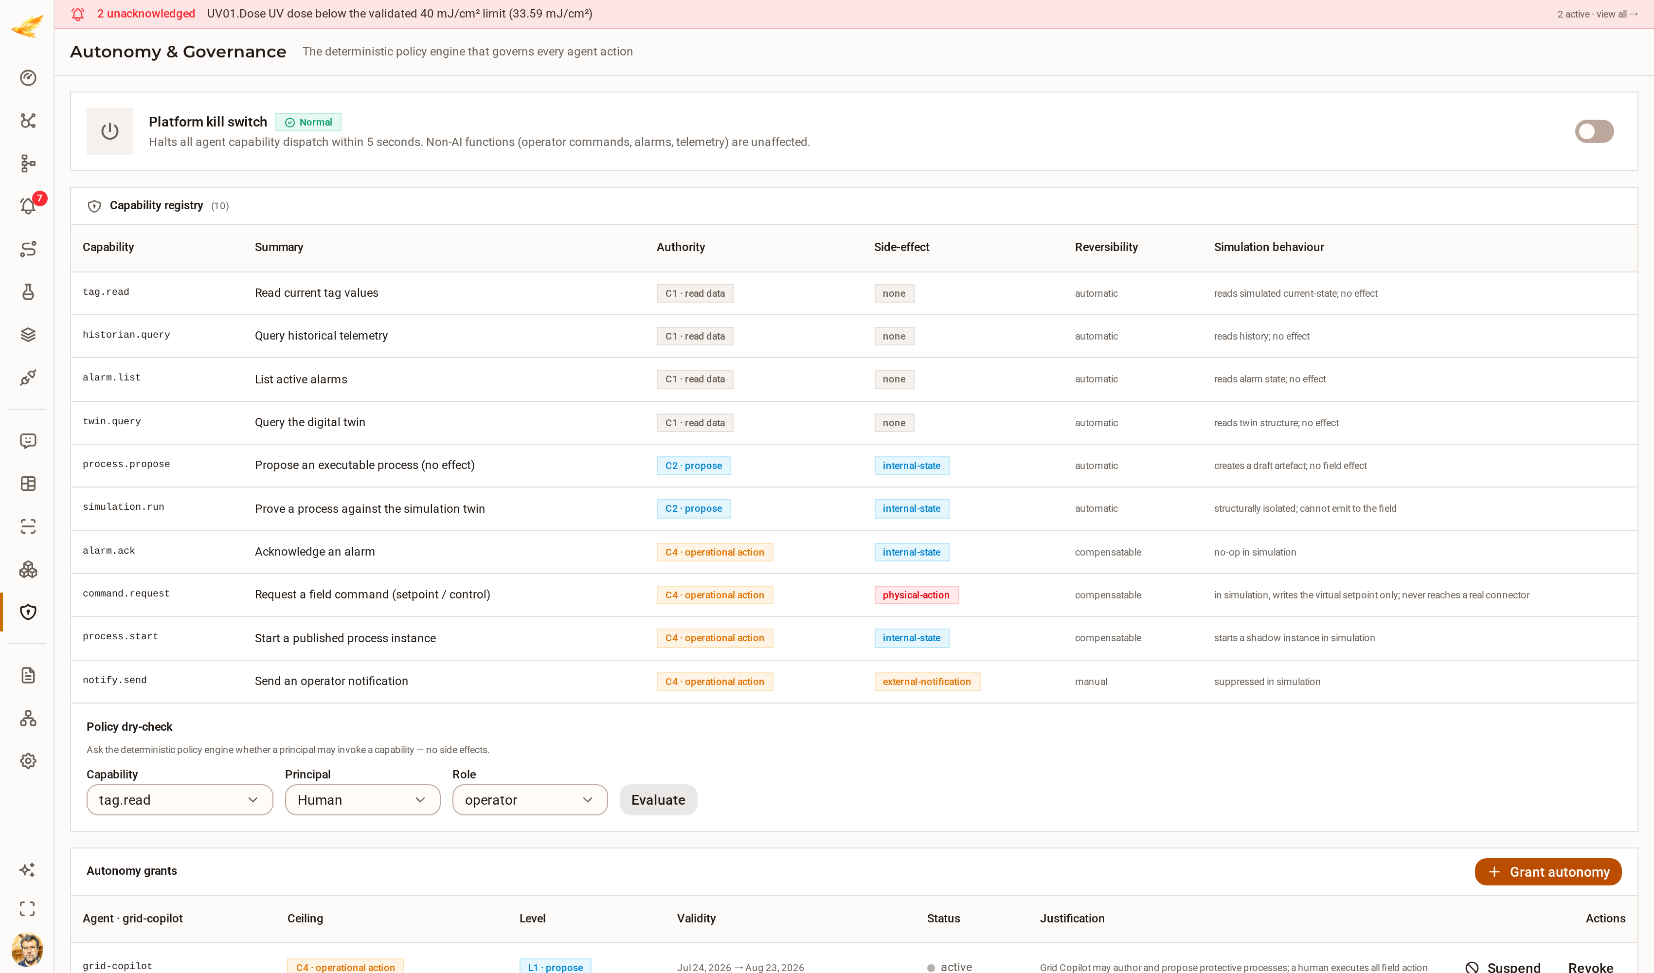Click 'Query the digital twin' summary
The height and width of the screenshot is (973, 1654).
310,422
